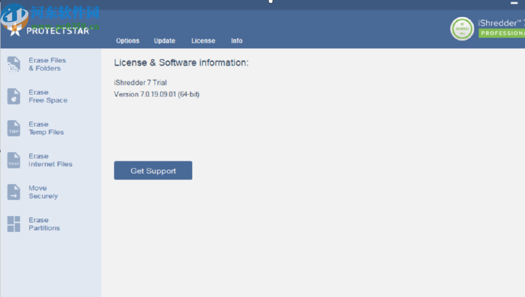Click the iShredder green shred badge
The width and height of the screenshot is (525, 297).
462,29
